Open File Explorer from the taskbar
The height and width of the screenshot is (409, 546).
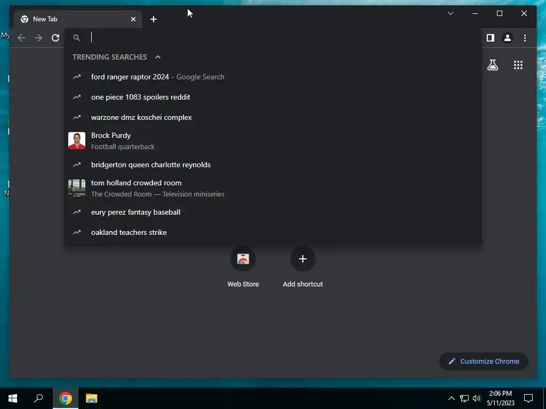point(91,398)
